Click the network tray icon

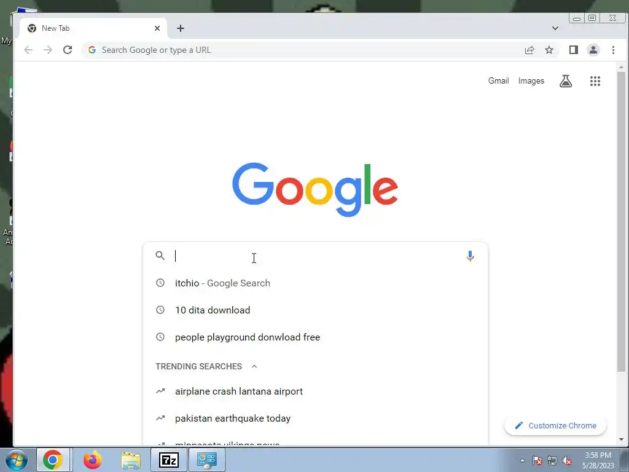(x=552, y=460)
